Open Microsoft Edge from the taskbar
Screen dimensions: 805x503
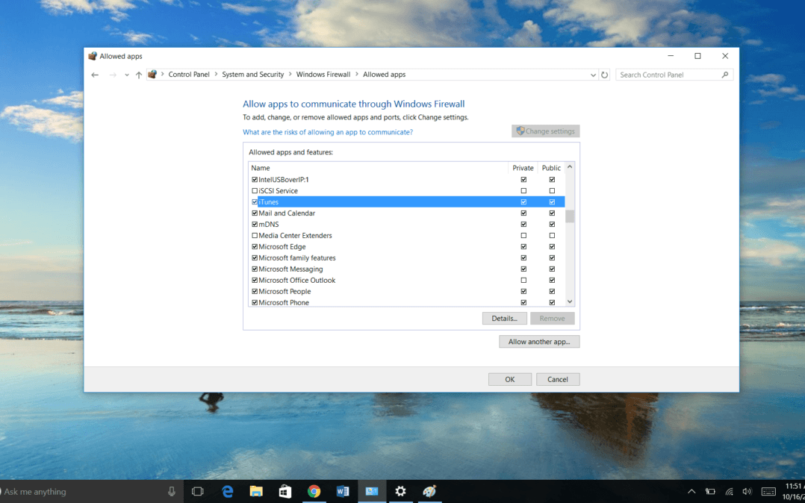228,491
